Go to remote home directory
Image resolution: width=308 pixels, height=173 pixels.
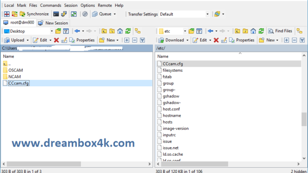253,31
